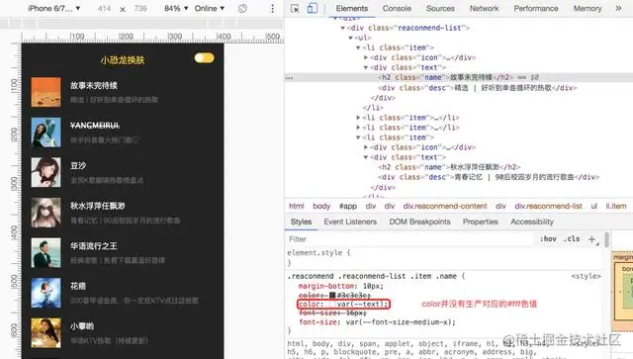Toggle the .cls class editor button

(572, 239)
